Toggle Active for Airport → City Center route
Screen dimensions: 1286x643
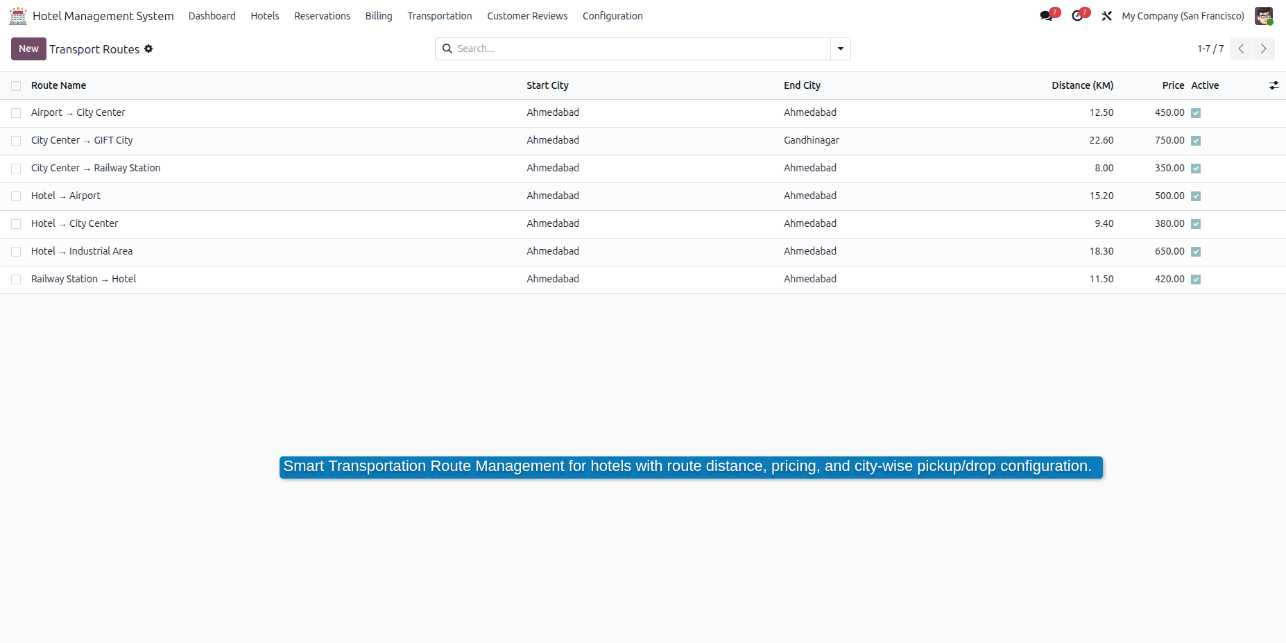coord(1196,113)
